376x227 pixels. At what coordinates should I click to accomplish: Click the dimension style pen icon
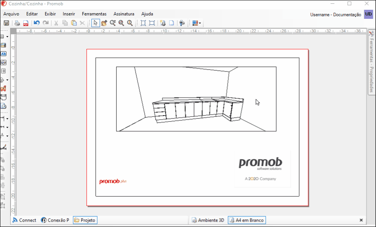click(x=3, y=147)
